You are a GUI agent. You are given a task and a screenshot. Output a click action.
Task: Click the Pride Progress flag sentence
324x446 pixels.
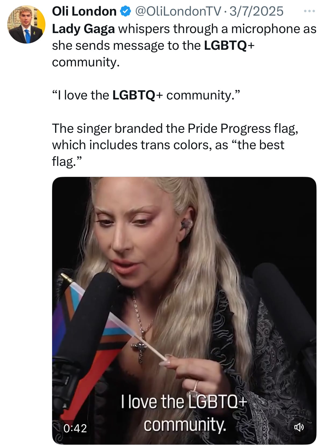tap(175, 145)
